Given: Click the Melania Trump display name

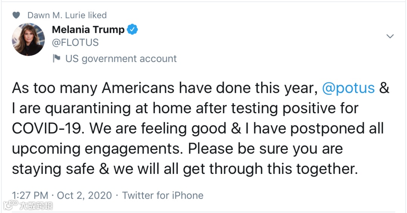Looking at the screenshot, I should pyautogui.click(x=88, y=30).
